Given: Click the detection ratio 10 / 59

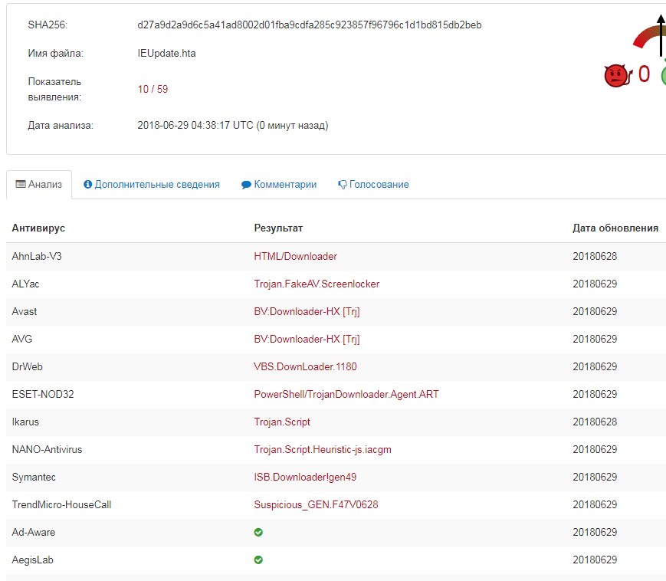Looking at the screenshot, I should (153, 89).
